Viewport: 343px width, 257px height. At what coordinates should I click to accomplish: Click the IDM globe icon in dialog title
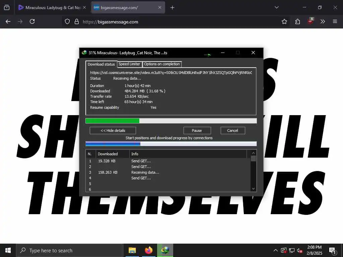84,53
